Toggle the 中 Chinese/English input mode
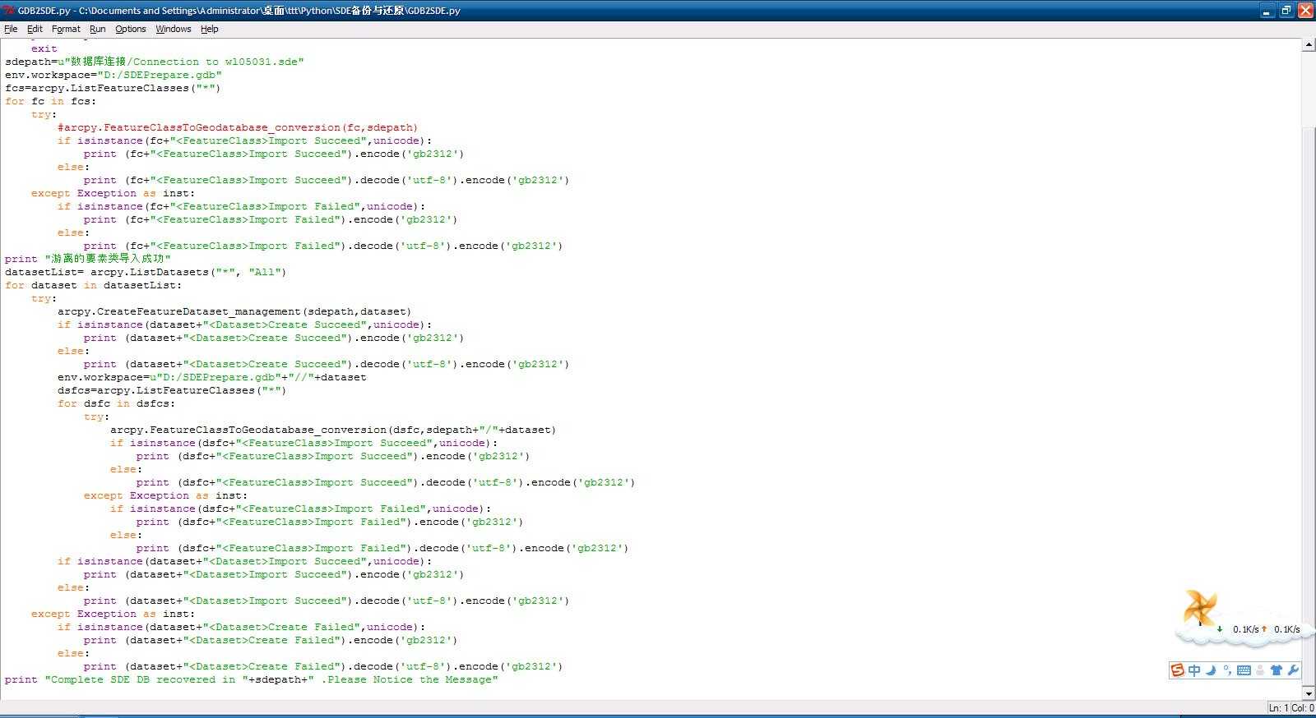This screenshot has width=1316, height=718. pos(1194,670)
